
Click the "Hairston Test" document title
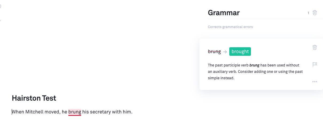tap(34, 98)
